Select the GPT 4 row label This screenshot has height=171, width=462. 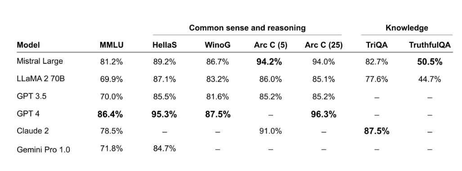pos(28,114)
